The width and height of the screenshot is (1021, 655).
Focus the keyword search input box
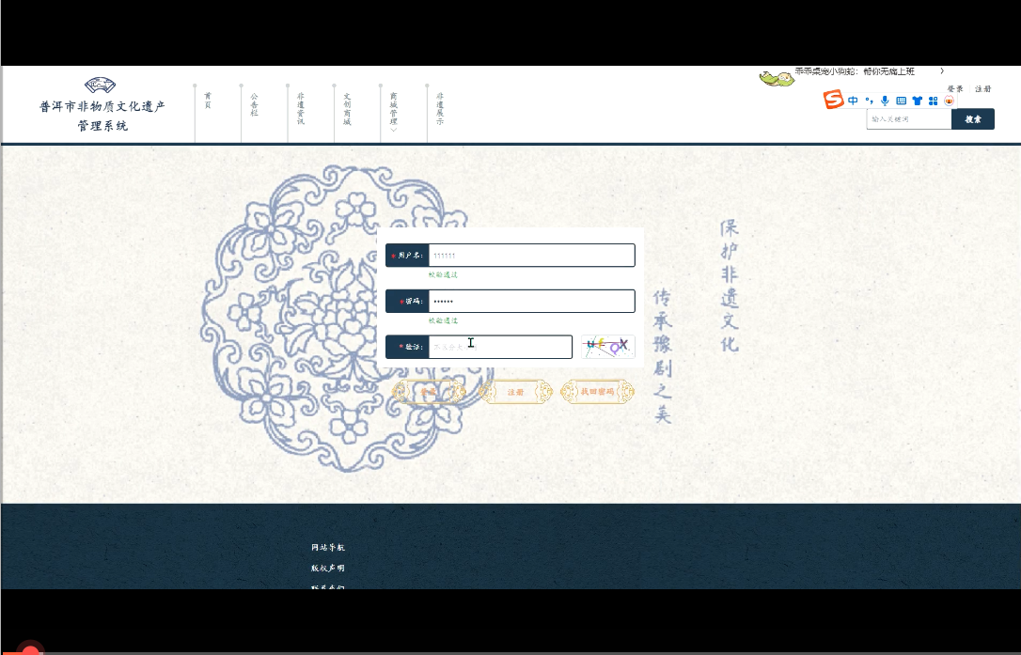909,119
